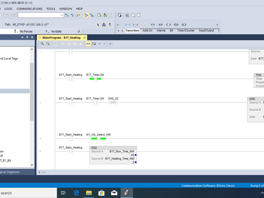Insert an XIC examine-if-closed contact
Image resolution: width=264 pixels, height=198 pixels.
[x=152, y=25]
